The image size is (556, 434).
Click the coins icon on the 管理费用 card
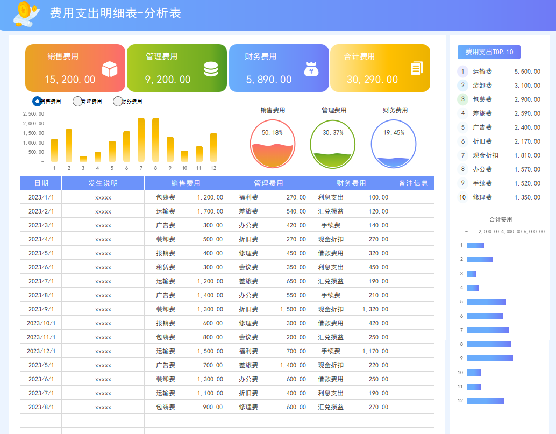(211, 68)
